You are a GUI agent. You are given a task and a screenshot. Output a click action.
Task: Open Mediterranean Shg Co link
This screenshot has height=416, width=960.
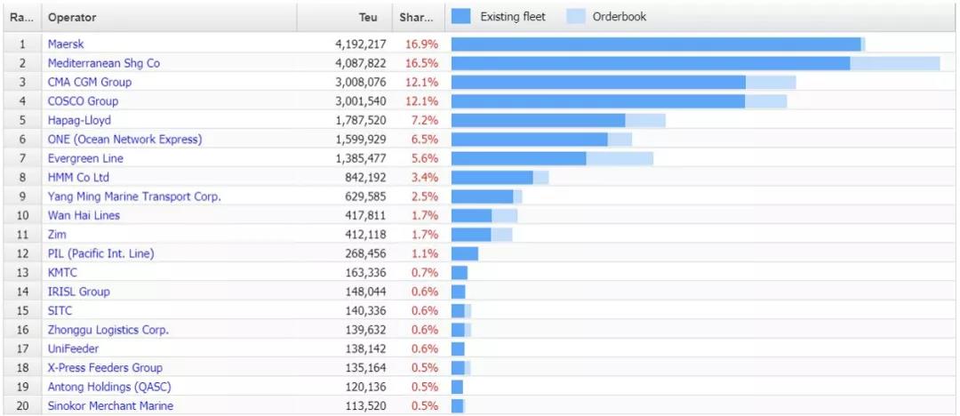104,63
